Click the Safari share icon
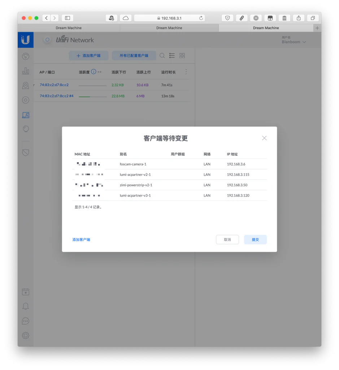339x370 pixels. pos(299,18)
